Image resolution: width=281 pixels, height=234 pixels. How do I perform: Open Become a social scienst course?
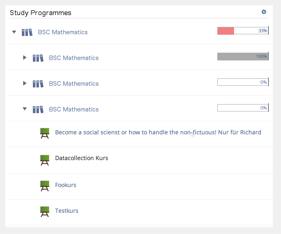[x=158, y=132]
